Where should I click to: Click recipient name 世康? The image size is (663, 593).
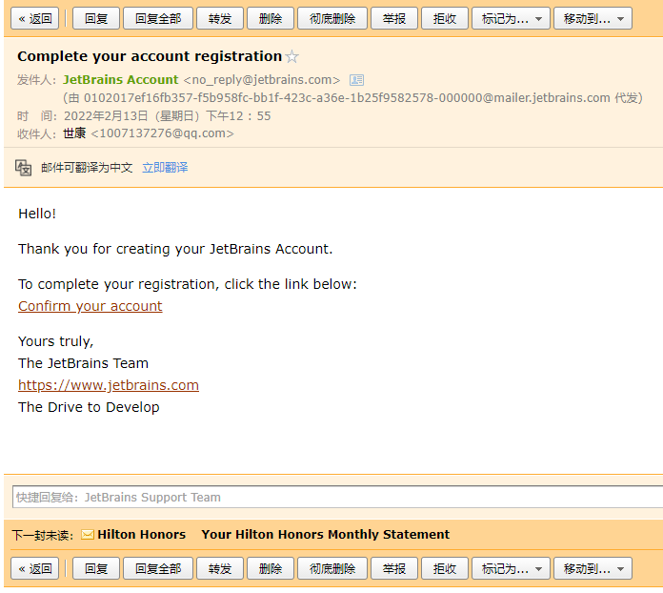[x=74, y=133]
